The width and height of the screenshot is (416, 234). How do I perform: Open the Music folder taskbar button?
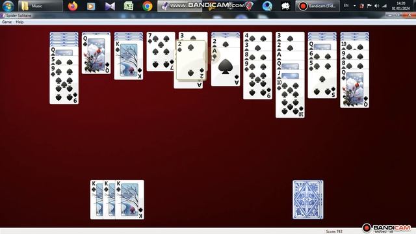pyautogui.click(x=40, y=6)
